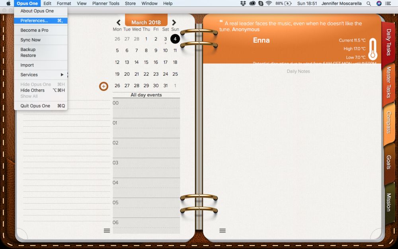
Task: Open the Planner Tools menu
Action: click(x=105, y=3)
